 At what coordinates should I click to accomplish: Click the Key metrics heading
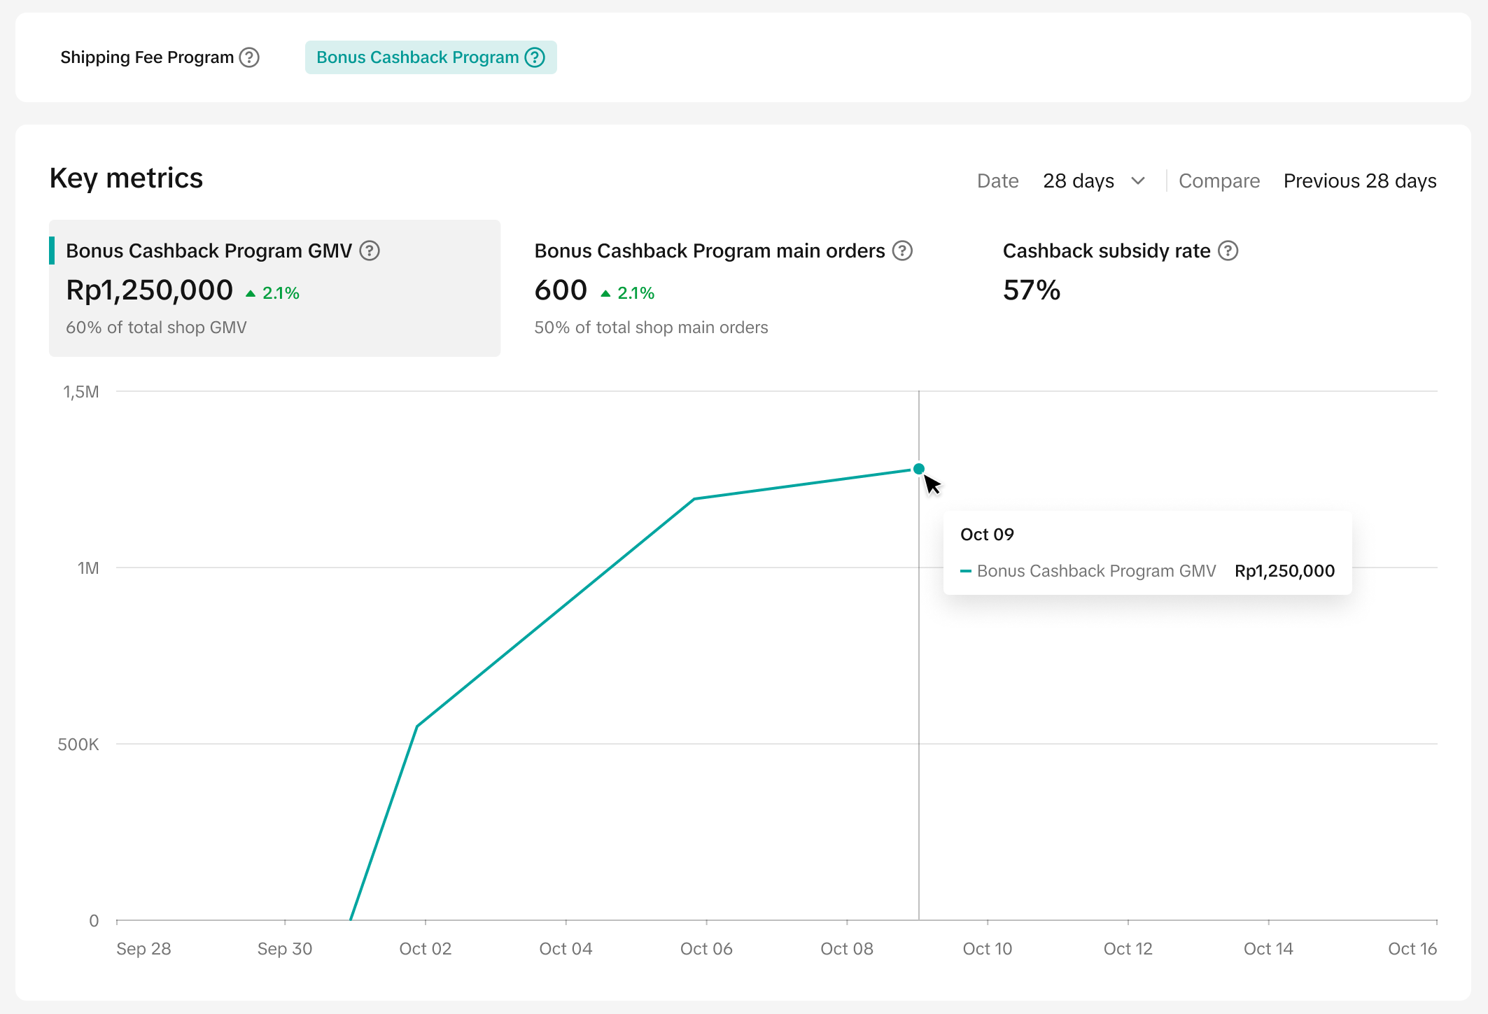pos(126,178)
